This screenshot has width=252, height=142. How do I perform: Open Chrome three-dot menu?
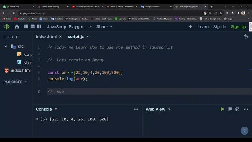[248, 13]
